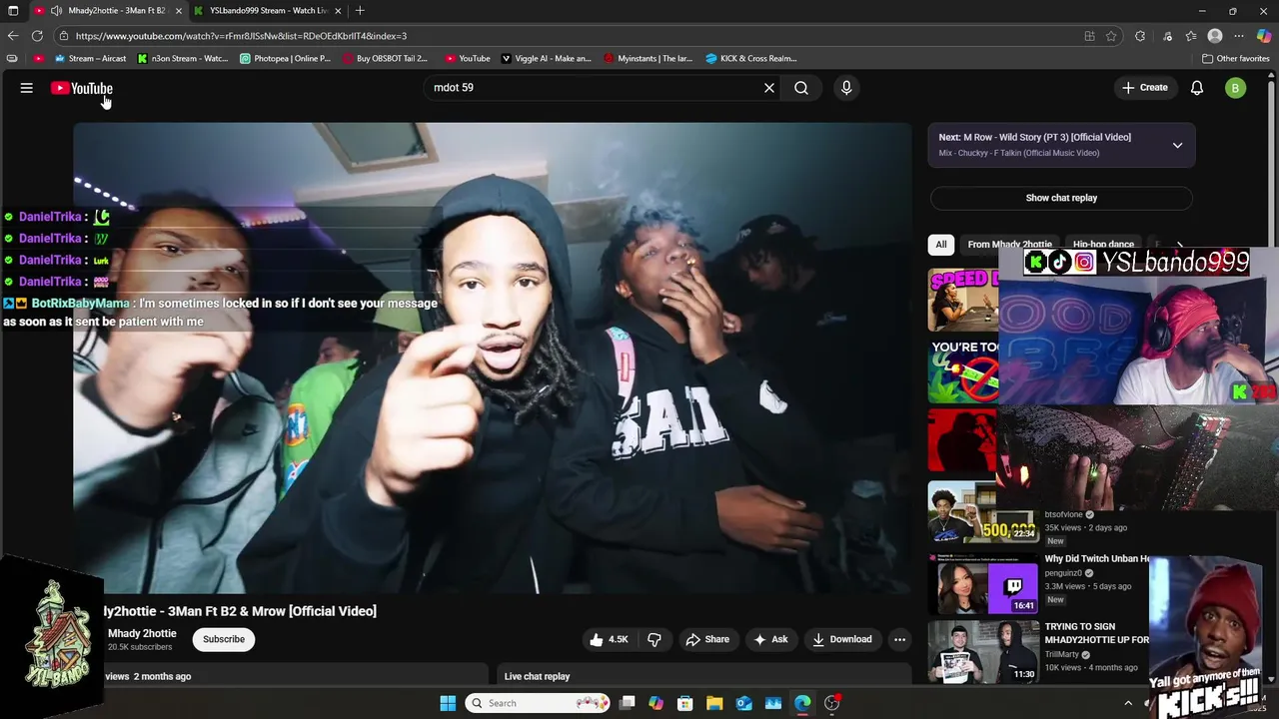Viewport: 1279px width, 719px height.
Task: Open Microsoft Store from taskbar
Action: (x=685, y=703)
